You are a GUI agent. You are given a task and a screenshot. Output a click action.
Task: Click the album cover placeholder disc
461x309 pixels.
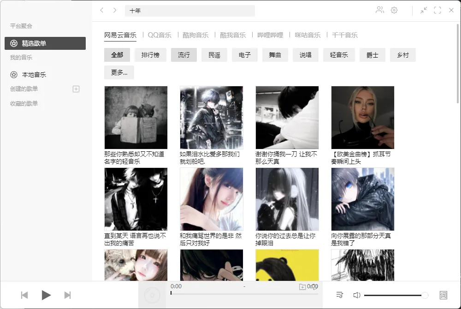(x=152, y=295)
